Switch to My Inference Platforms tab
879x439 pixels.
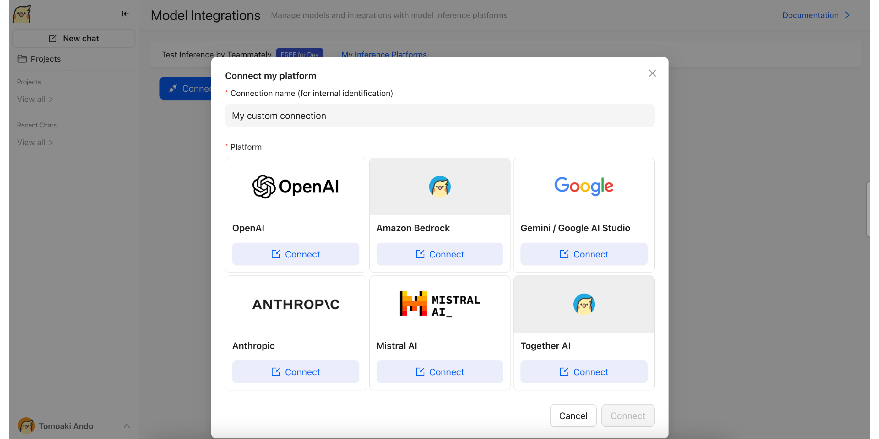coord(384,55)
